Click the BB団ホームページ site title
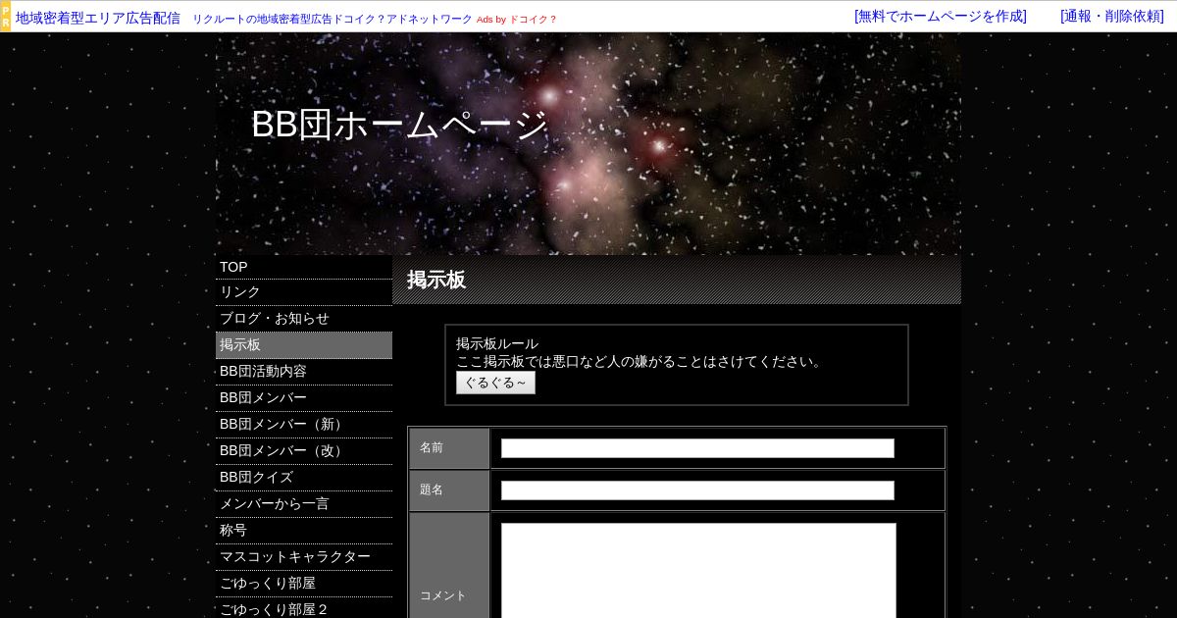 coord(399,125)
